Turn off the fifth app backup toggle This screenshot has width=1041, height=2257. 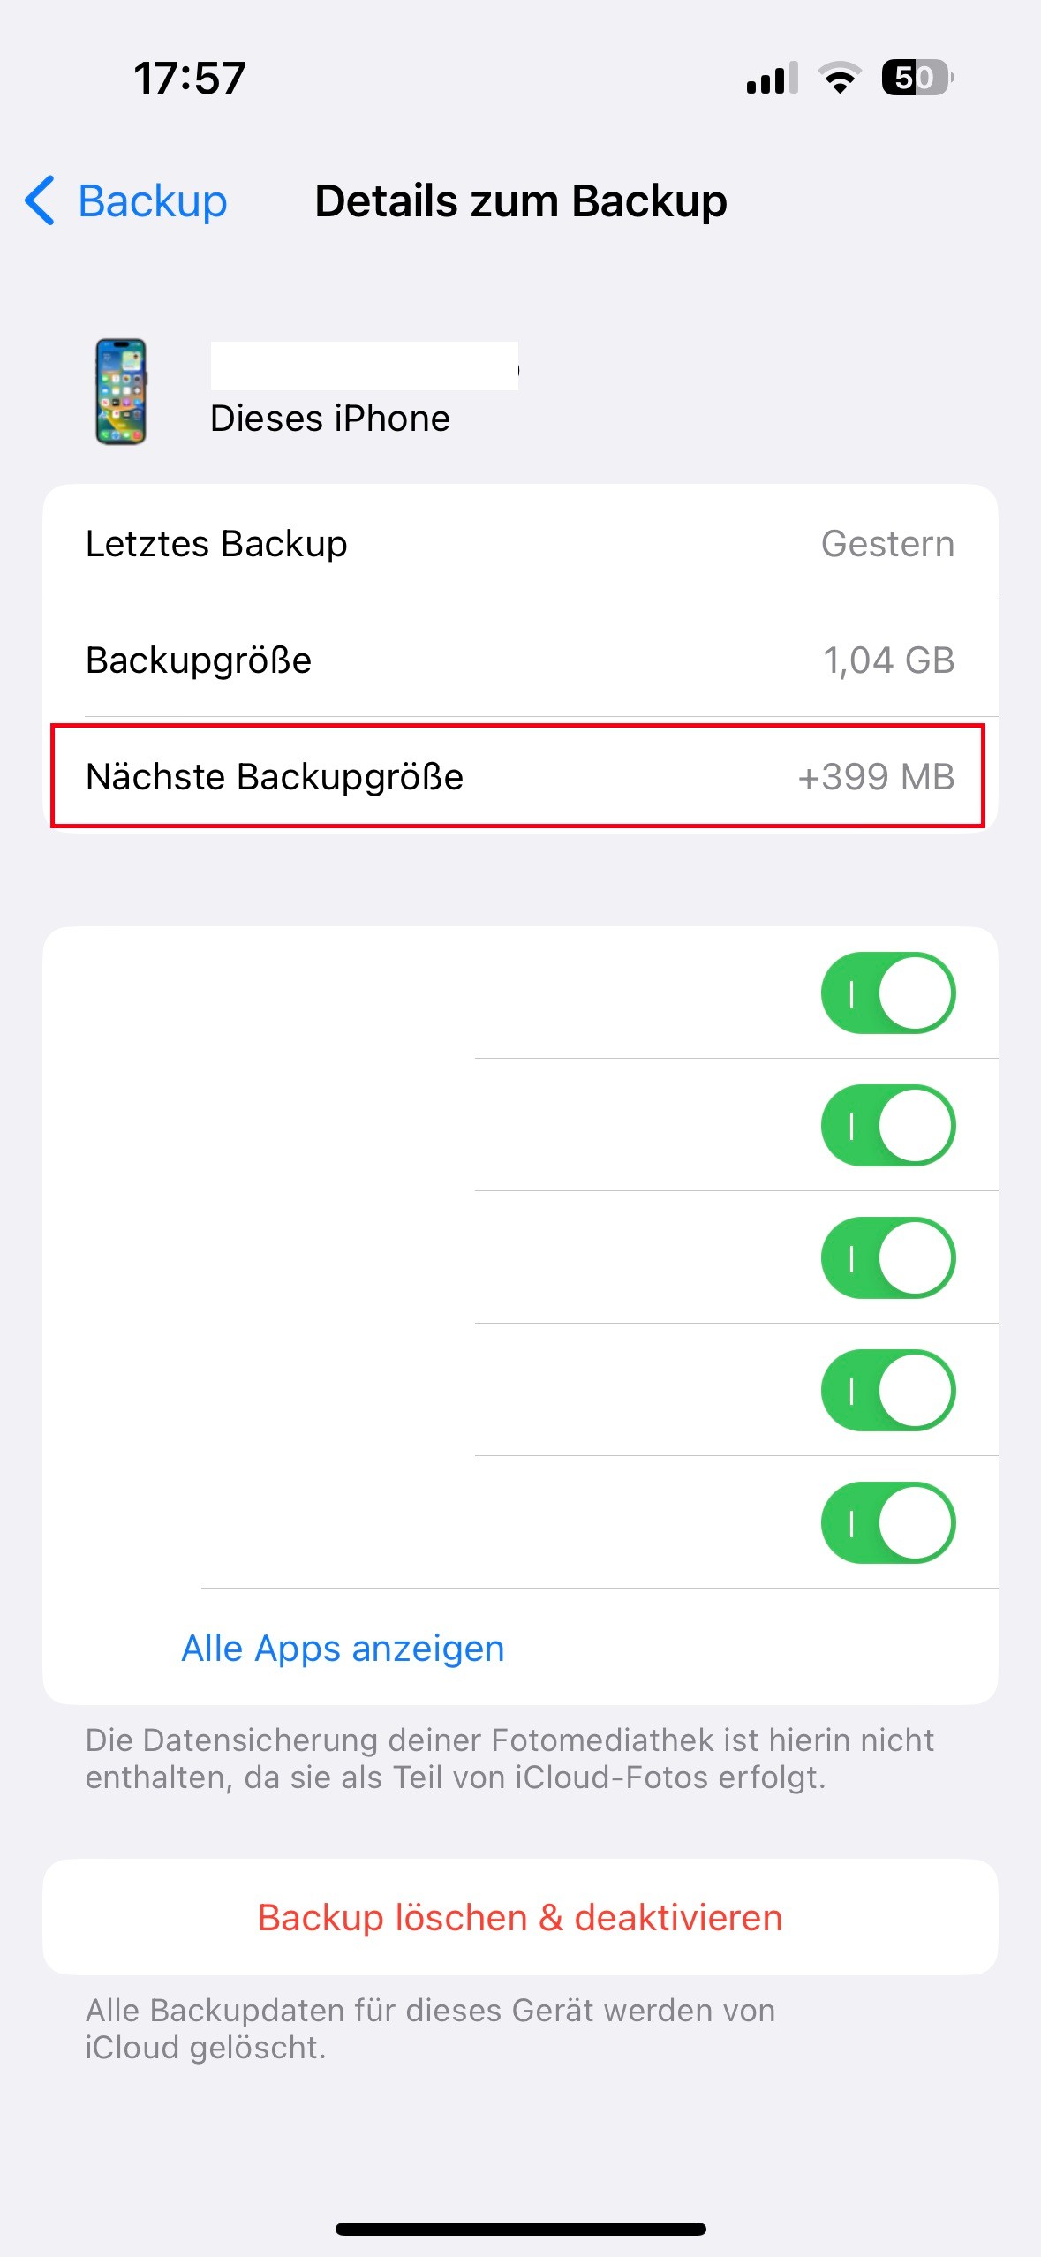[x=887, y=1522]
